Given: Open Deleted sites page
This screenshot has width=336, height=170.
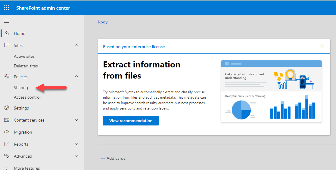Looking at the screenshot, I should [26, 66].
